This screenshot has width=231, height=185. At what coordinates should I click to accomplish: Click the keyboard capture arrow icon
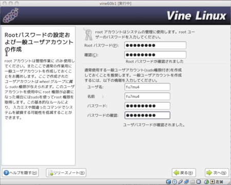pos(213,182)
